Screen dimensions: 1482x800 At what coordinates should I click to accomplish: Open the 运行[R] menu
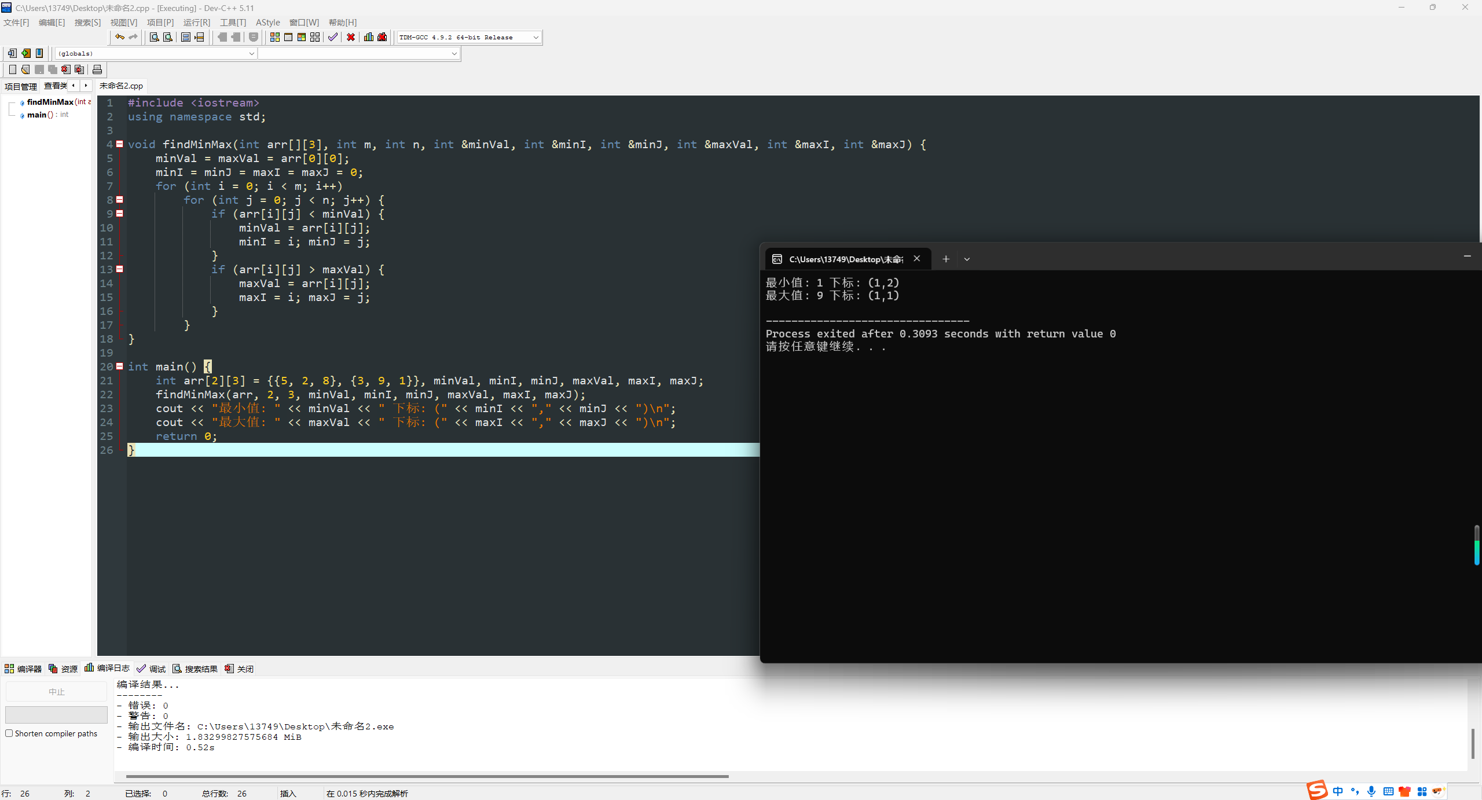[x=196, y=23]
